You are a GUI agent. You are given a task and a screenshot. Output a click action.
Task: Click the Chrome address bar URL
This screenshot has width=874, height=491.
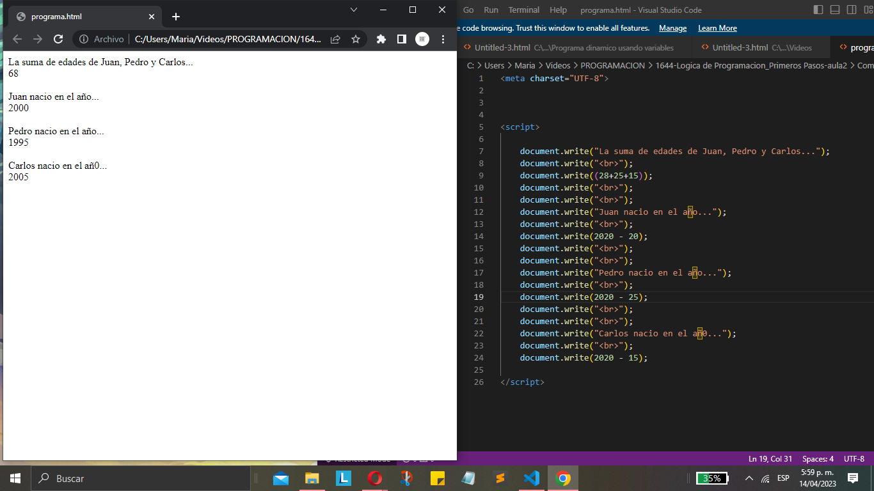pyautogui.click(x=228, y=39)
